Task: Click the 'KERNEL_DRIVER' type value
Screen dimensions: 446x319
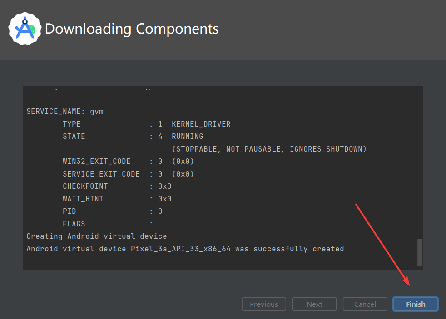Action: pos(201,124)
